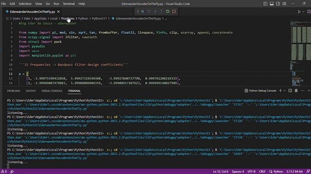Toggle secondary side bar layout icon
311x174 pixels.
278,4
